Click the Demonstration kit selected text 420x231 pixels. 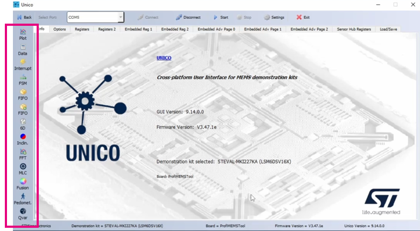(223, 162)
